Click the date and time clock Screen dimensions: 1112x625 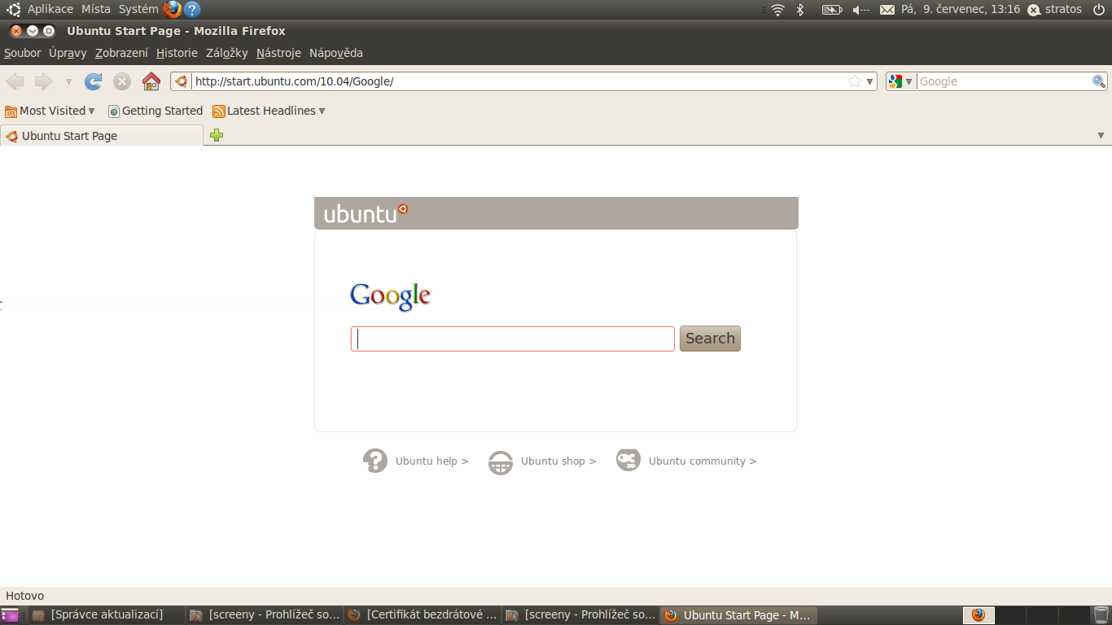click(961, 9)
